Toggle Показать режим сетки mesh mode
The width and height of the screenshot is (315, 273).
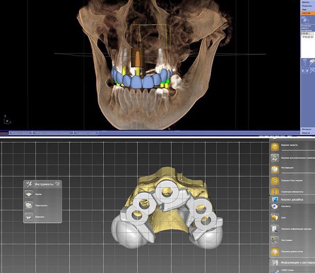[x=275, y=252]
